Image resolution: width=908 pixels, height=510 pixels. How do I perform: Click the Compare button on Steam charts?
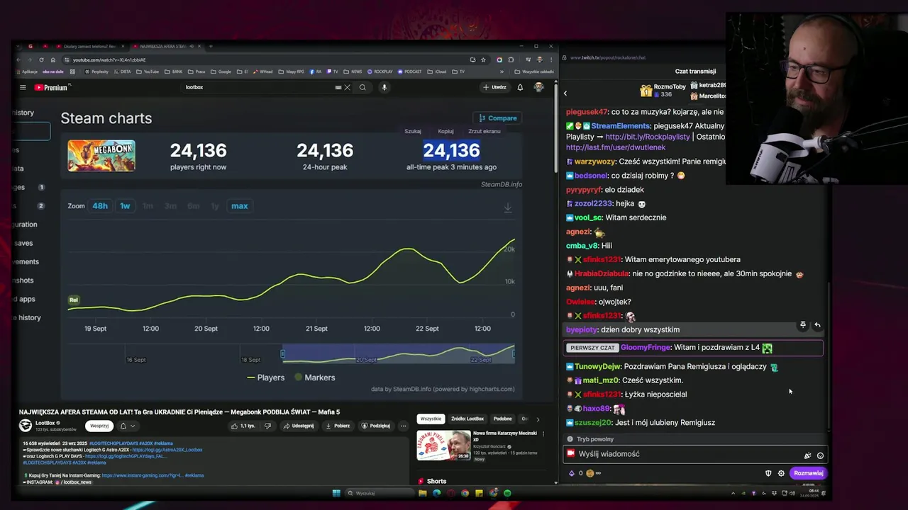[498, 118]
